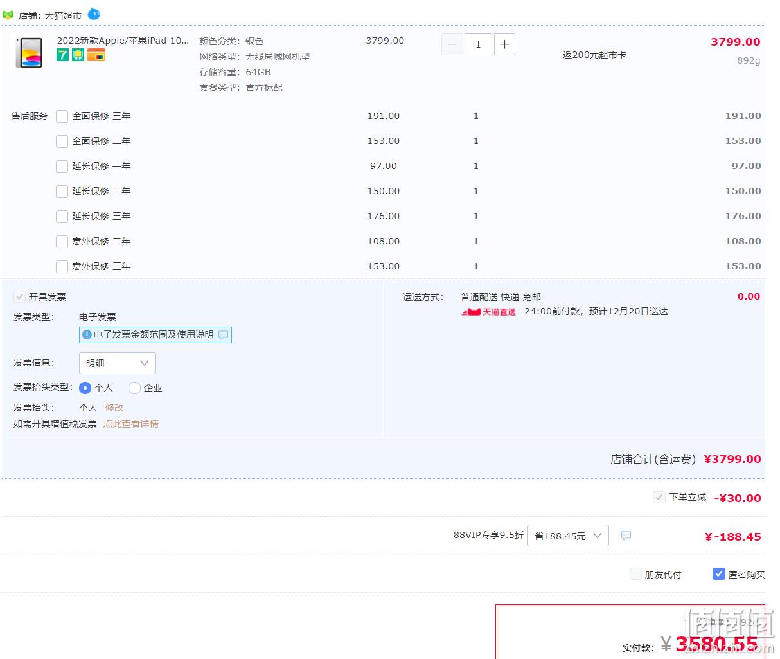
Task: Click the 97.00 price of 延长保修 一年
Action: coord(384,166)
